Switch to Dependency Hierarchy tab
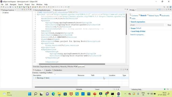 (x=59, y=67)
